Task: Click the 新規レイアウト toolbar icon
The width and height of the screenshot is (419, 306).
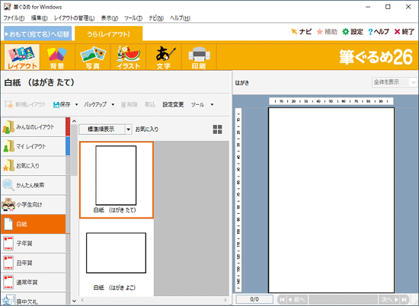Action: pos(9,104)
